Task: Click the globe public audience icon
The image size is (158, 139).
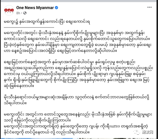Action: [25, 13]
